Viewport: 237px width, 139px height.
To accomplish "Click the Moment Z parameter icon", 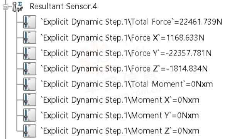I will point(30,131).
